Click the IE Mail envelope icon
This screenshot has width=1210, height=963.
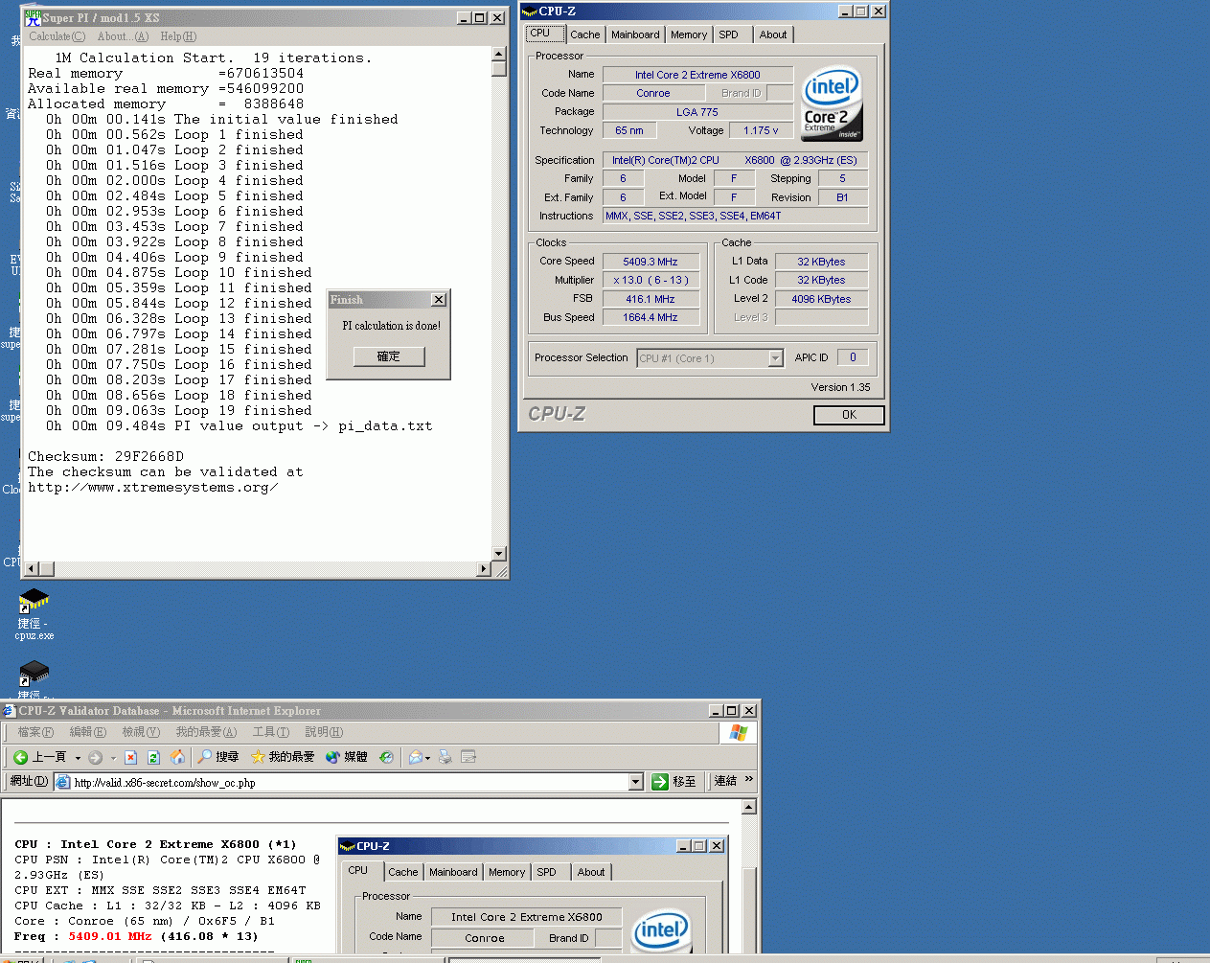coord(415,757)
